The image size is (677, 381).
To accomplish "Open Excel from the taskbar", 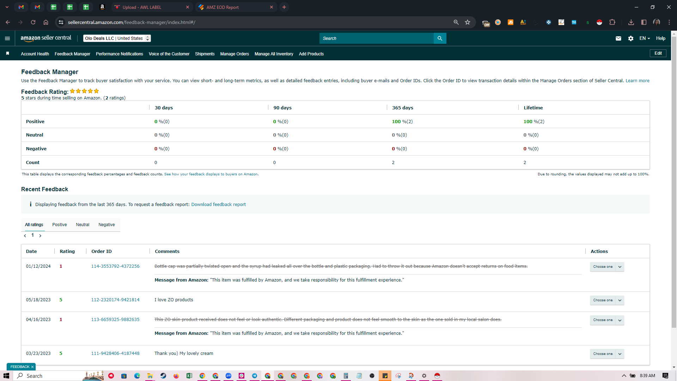I will (x=189, y=376).
